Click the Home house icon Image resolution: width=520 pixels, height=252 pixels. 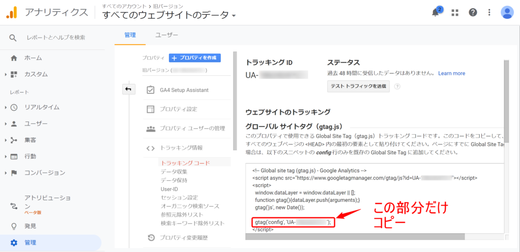tap(14, 58)
